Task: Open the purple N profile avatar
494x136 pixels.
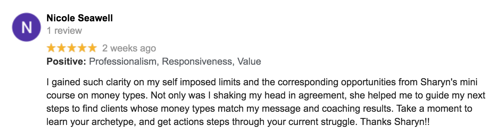Action: tap(27, 28)
